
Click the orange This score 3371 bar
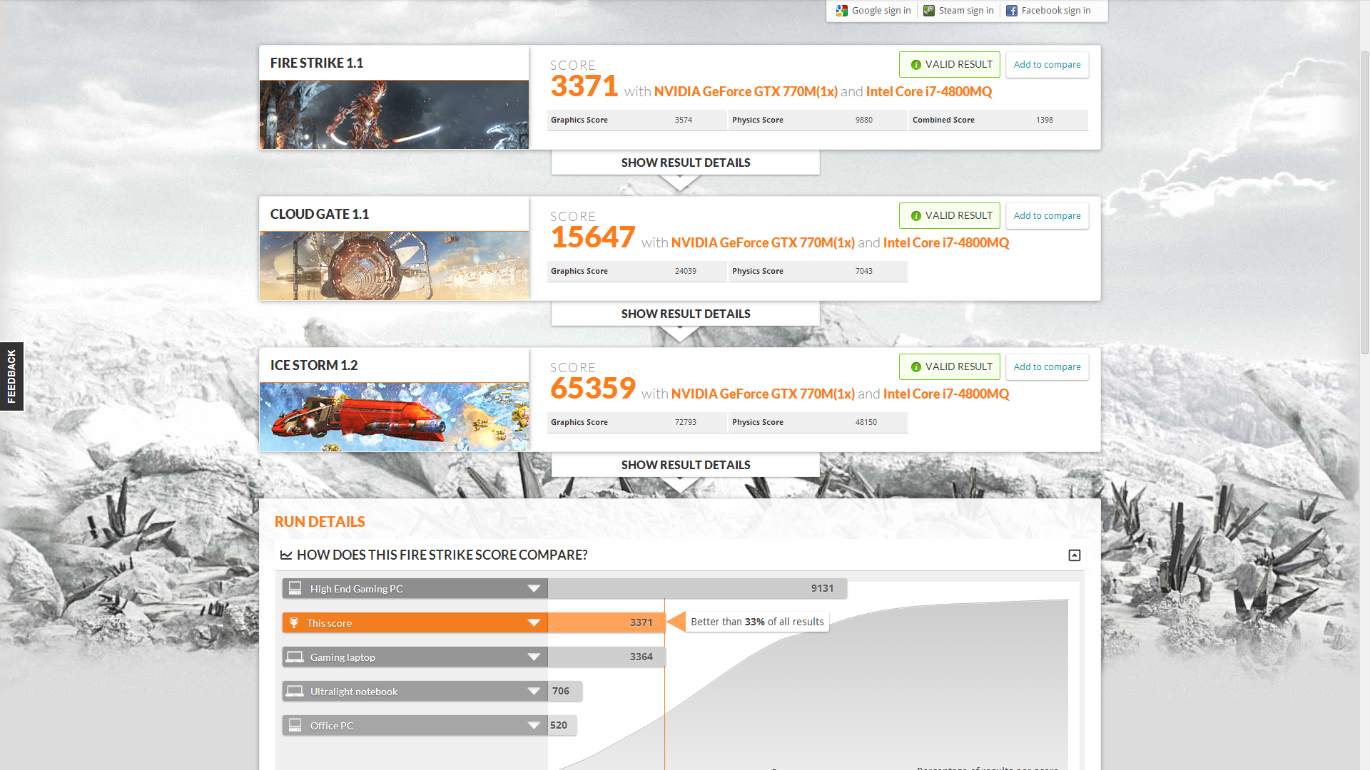607,622
